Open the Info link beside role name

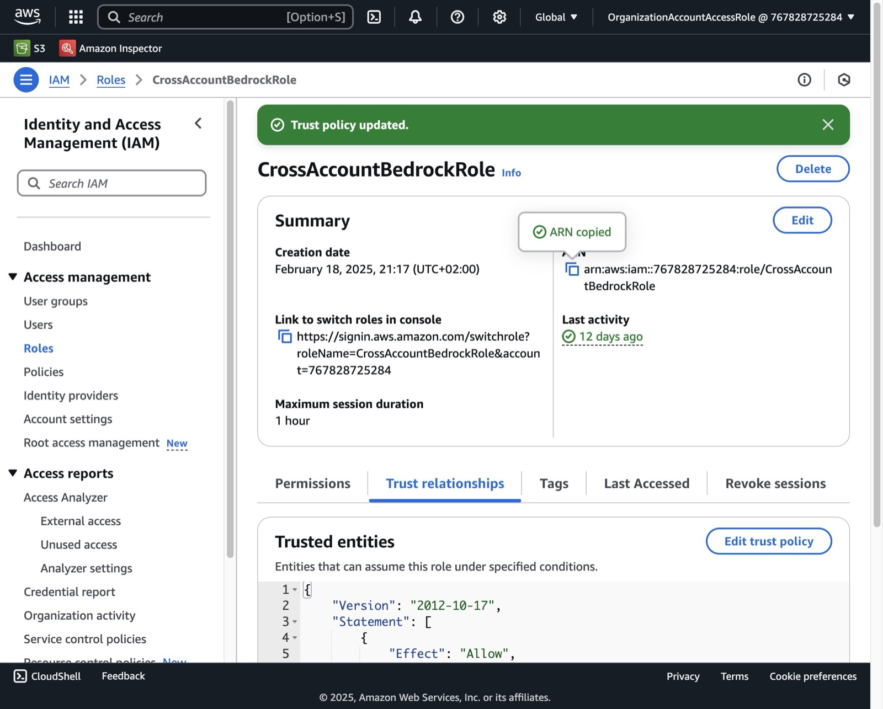click(x=511, y=173)
